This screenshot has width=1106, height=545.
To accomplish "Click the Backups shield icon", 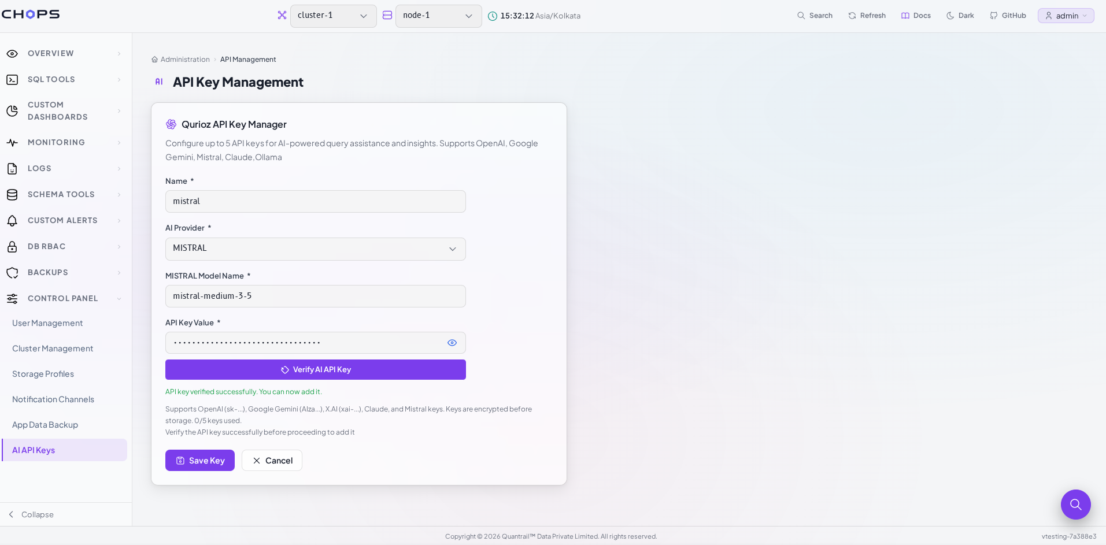I will point(12,273).
